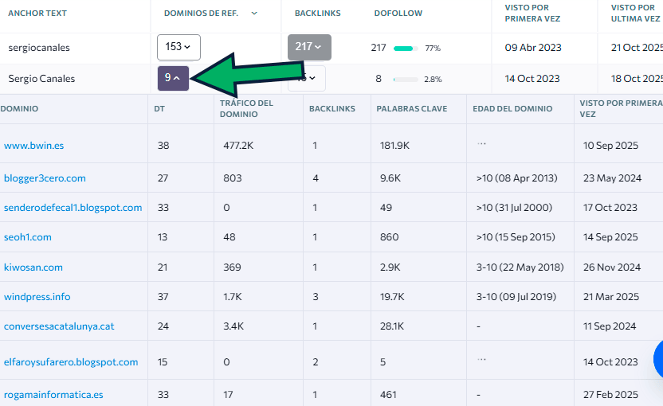Click the Dofollow 77% progress bar
The height and width of the screenshot is (406, 663).
pos(405,48)
